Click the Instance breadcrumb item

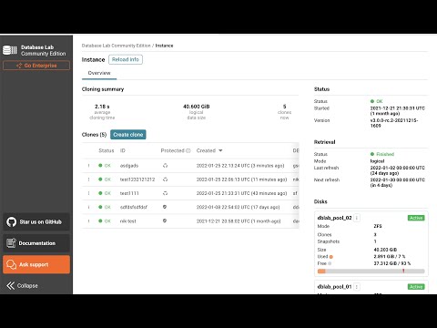coord(164,46)
